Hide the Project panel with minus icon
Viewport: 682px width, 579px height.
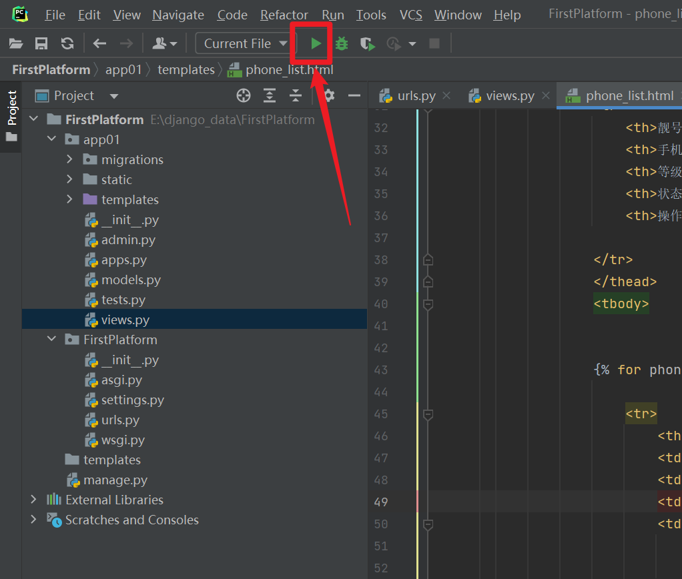click(x=354, y=96)
